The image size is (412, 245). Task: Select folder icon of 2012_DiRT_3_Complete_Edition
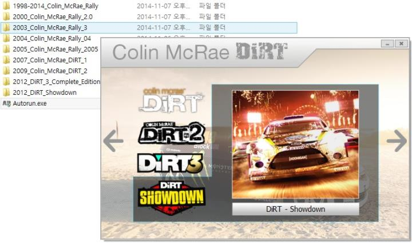pos(6,82)
